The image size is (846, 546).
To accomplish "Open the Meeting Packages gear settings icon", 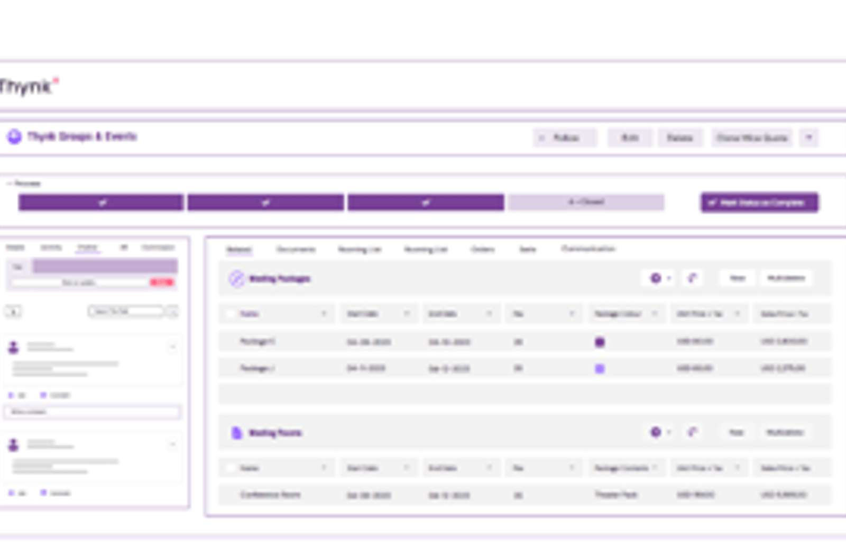I will pyautogui.click(x=656, y=278).
